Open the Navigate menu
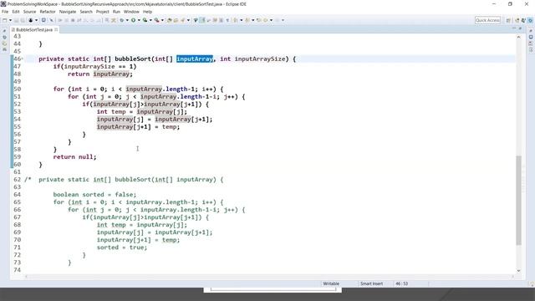 point(68,12)
